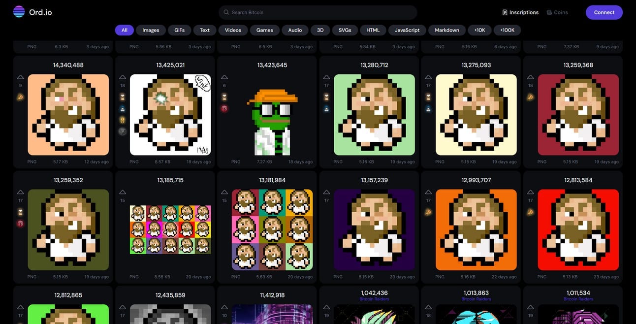Viewport: 636px width, 324px height.
Task: Filter by Audio
Action: (295, 30)
